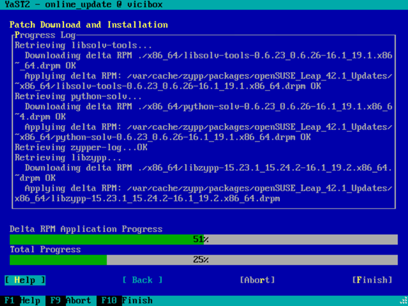Viewport: 408px width, 306px height.
Task: Click the Patch Download and Installation heading
Action: click(89, 25)
